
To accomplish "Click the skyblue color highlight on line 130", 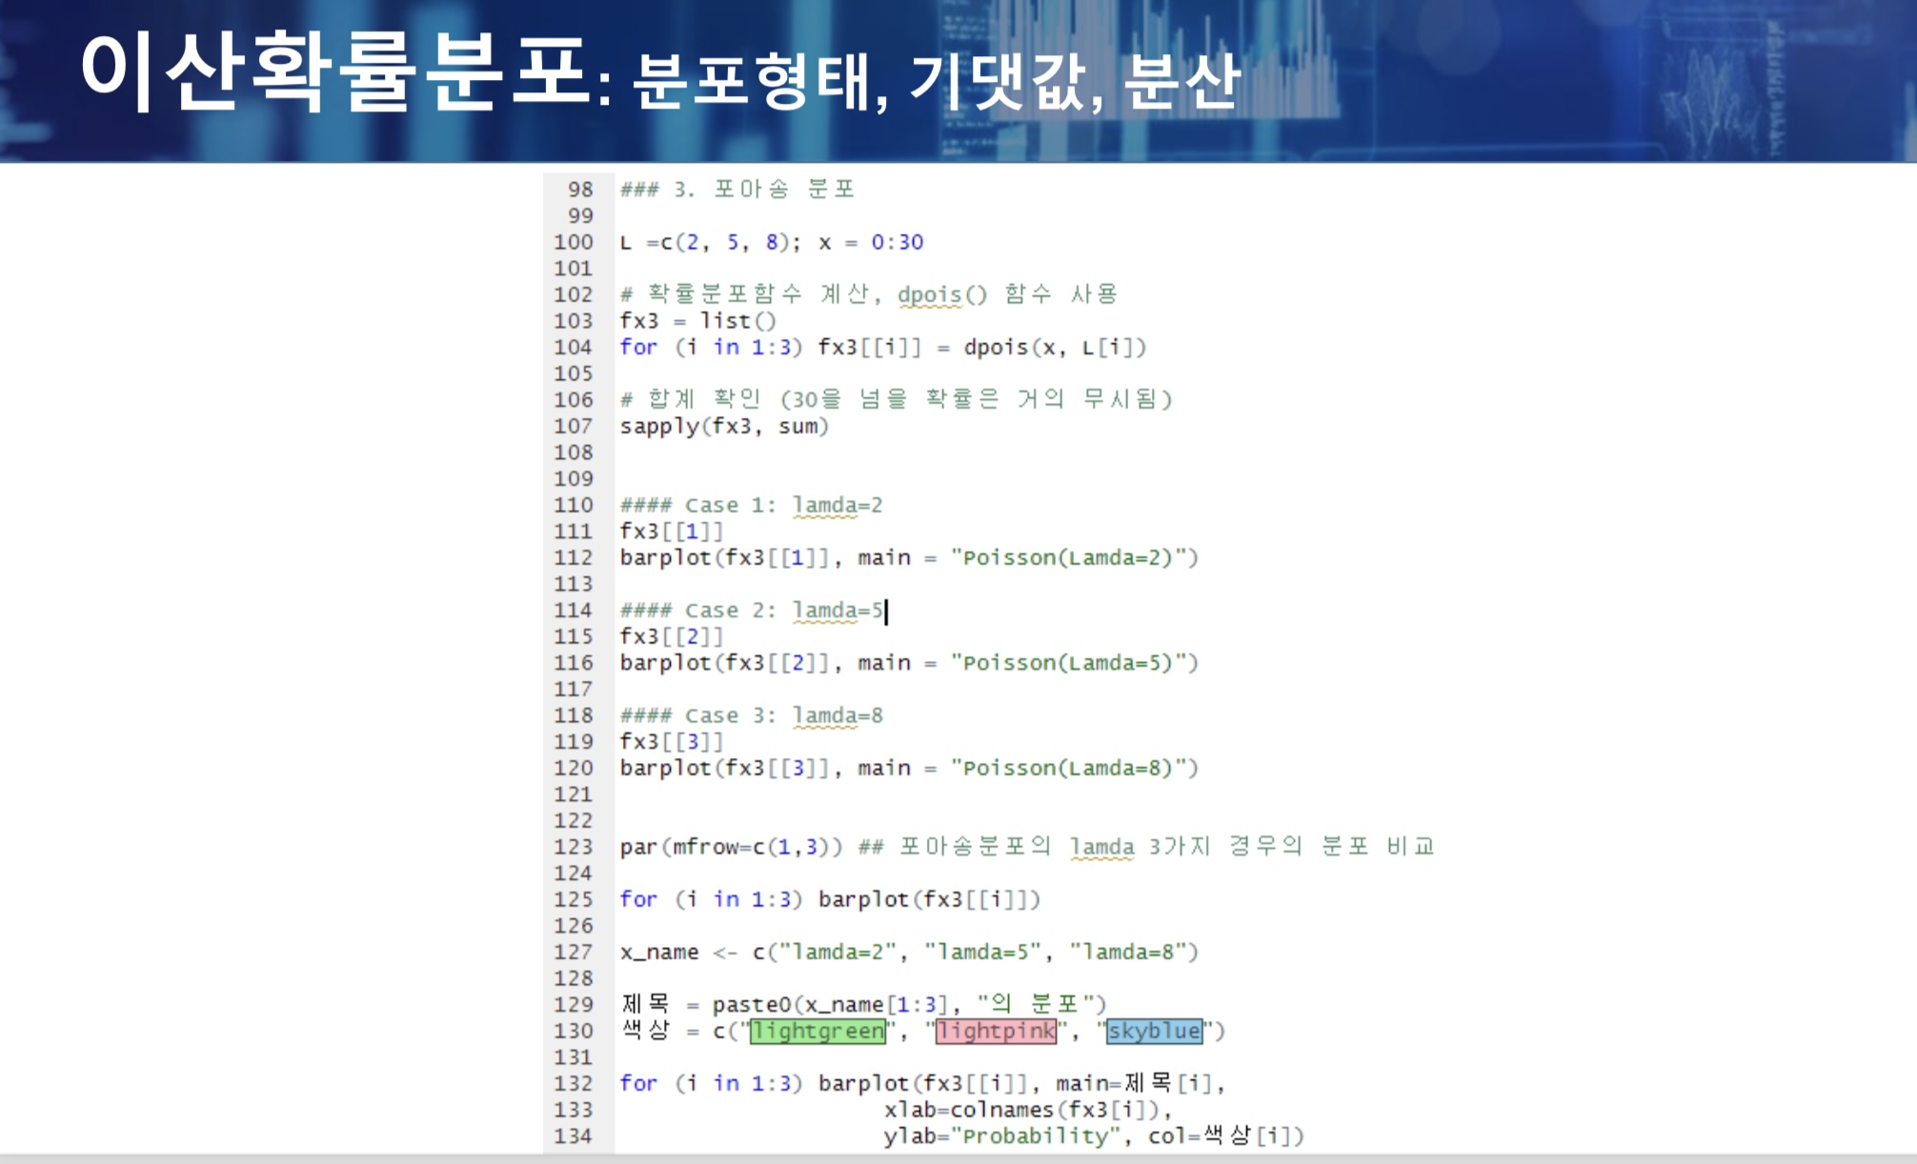I will click(1154, 1031).
